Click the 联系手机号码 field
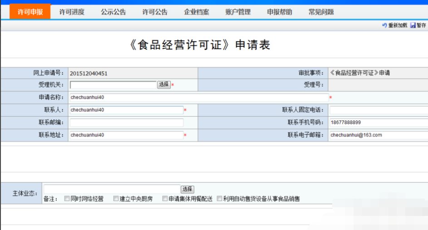This screenshot has height=230, width=428. pyautogui.click(x=379, y=123)
